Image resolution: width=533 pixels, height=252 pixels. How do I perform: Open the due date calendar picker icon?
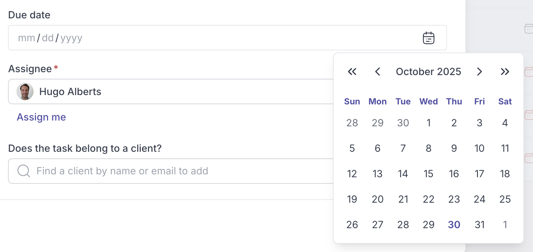point(428,38)
